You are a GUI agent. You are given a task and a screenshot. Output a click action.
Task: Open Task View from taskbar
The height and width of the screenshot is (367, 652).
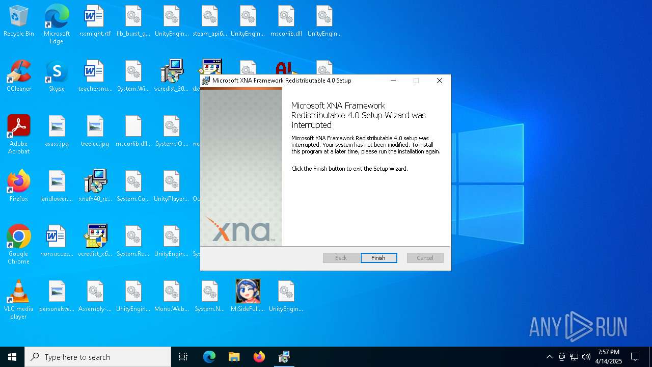(183, 357)
